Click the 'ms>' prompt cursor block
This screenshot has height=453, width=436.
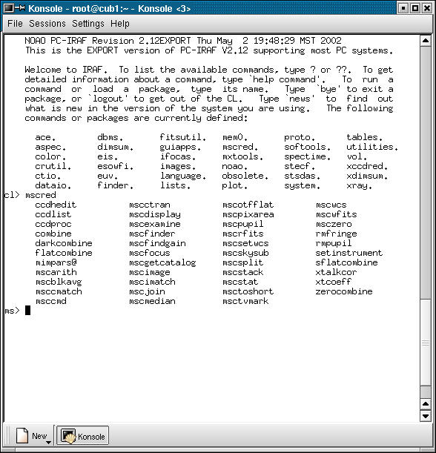27,311
